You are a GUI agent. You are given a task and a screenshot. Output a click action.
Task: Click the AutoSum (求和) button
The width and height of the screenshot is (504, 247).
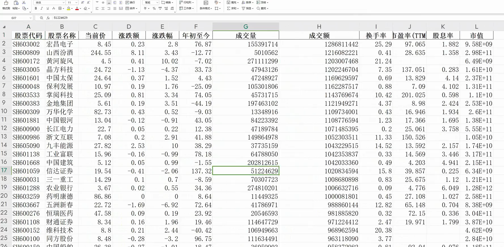point(233,8)
